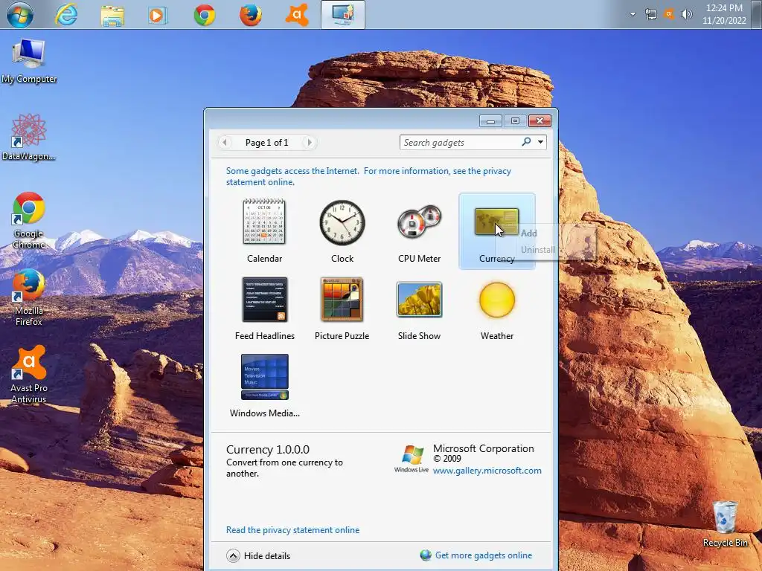Select the Picture Puzzle gadget
This screenshot has width=762, height=571.
point(342,309)
